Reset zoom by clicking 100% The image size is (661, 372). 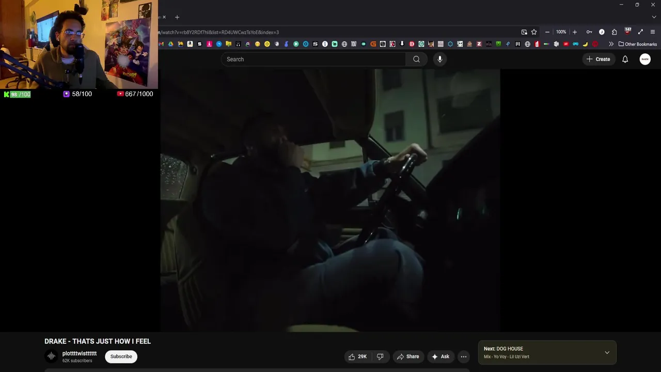(561, 32)
